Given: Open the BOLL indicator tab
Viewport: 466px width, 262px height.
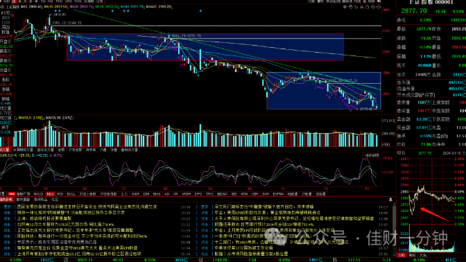Looking at the screenshot, I should click(71, 194).
